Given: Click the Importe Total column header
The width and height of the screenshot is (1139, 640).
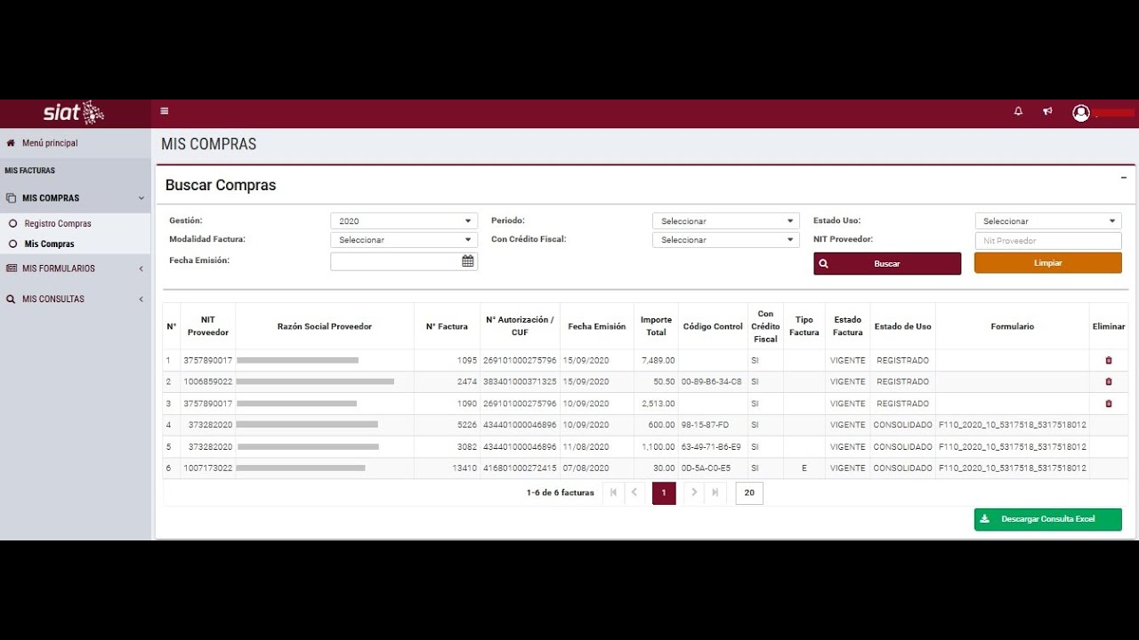Looking at the screenshot, I should click(657, 326).
